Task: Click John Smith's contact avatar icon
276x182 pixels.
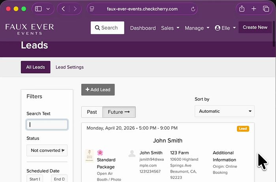Action: [x=132, y=153]
